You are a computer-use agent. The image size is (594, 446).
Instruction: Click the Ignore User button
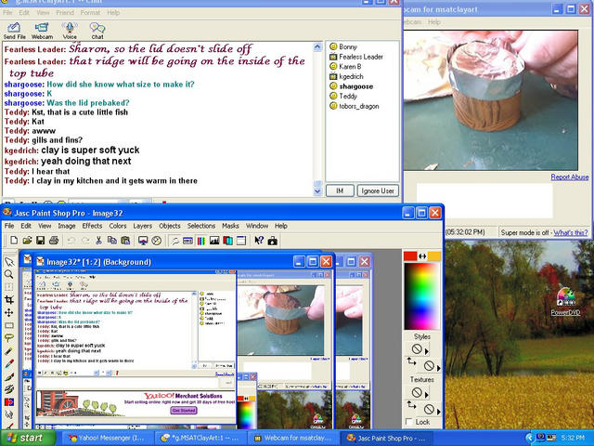tap(378, 190)
